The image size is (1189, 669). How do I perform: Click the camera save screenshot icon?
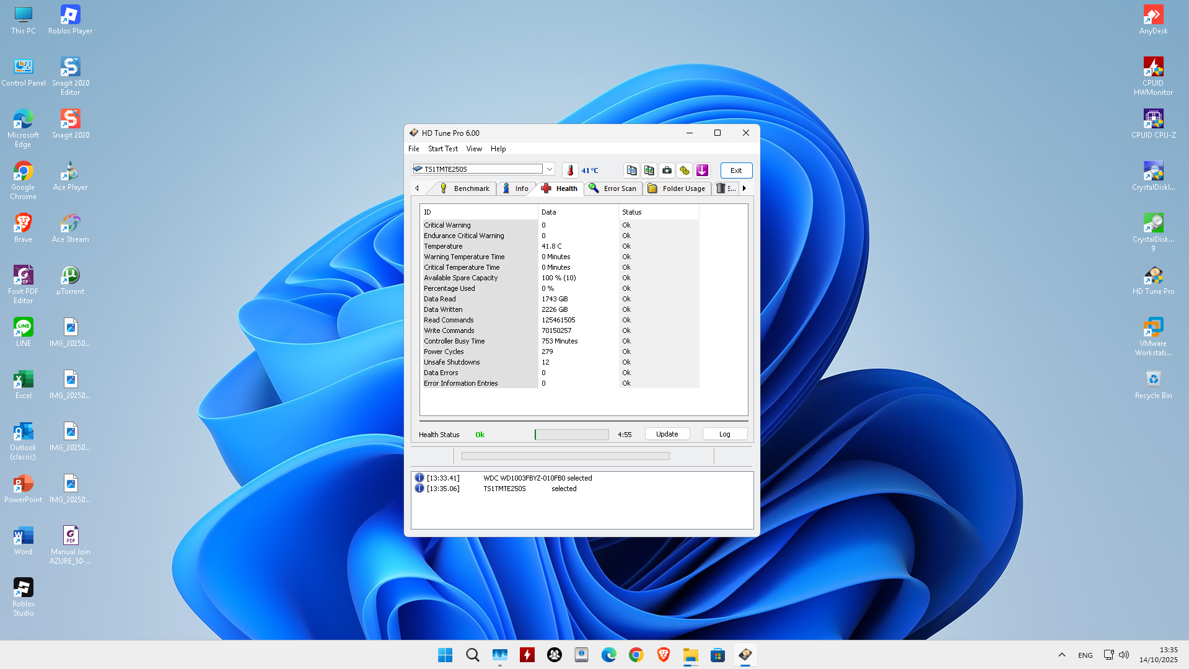(x=667, y=171)
